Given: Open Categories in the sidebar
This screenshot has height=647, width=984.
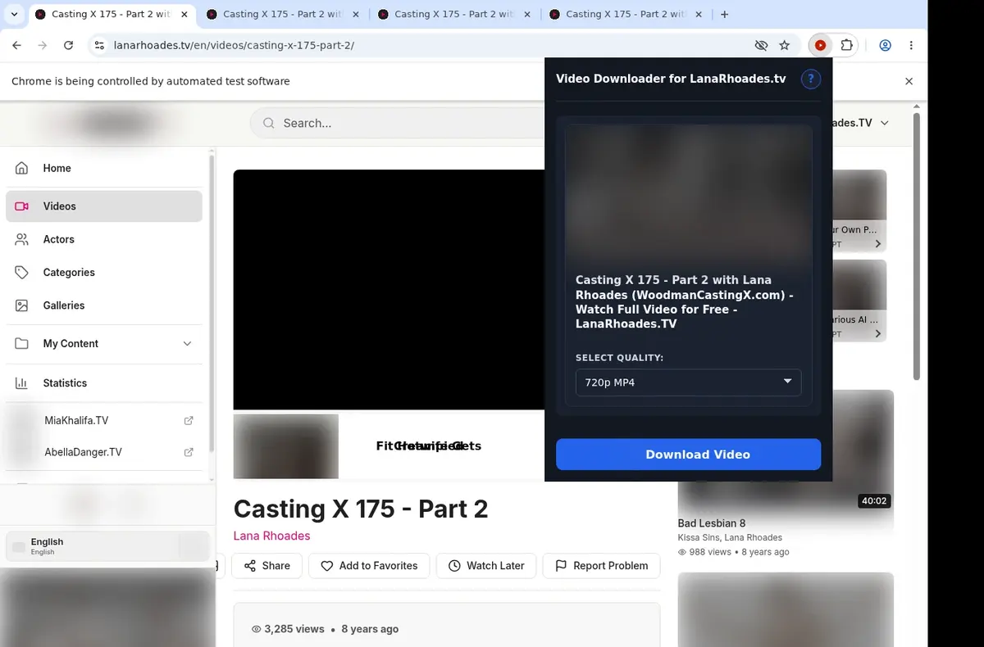Looking at the screenshot, I should [104, 272].
